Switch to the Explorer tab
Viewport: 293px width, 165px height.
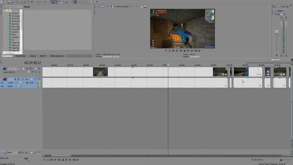[33, 56]
